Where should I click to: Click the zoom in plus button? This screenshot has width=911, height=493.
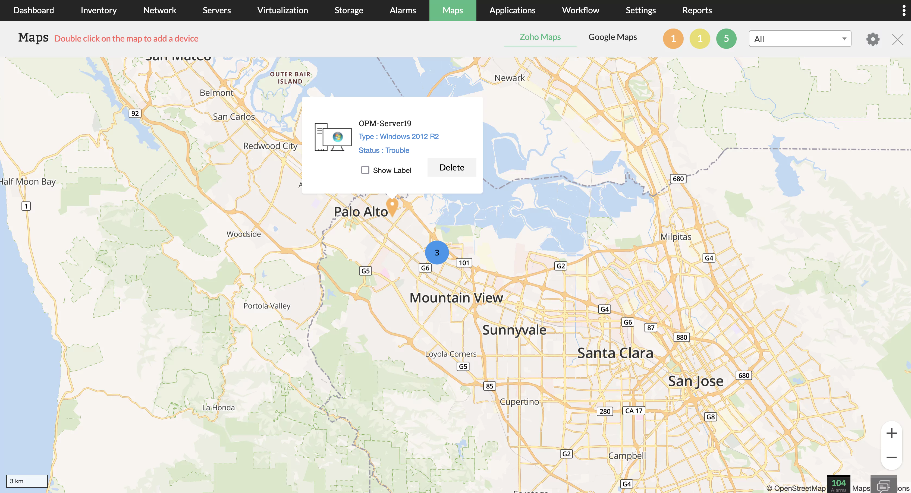point(891,433)
